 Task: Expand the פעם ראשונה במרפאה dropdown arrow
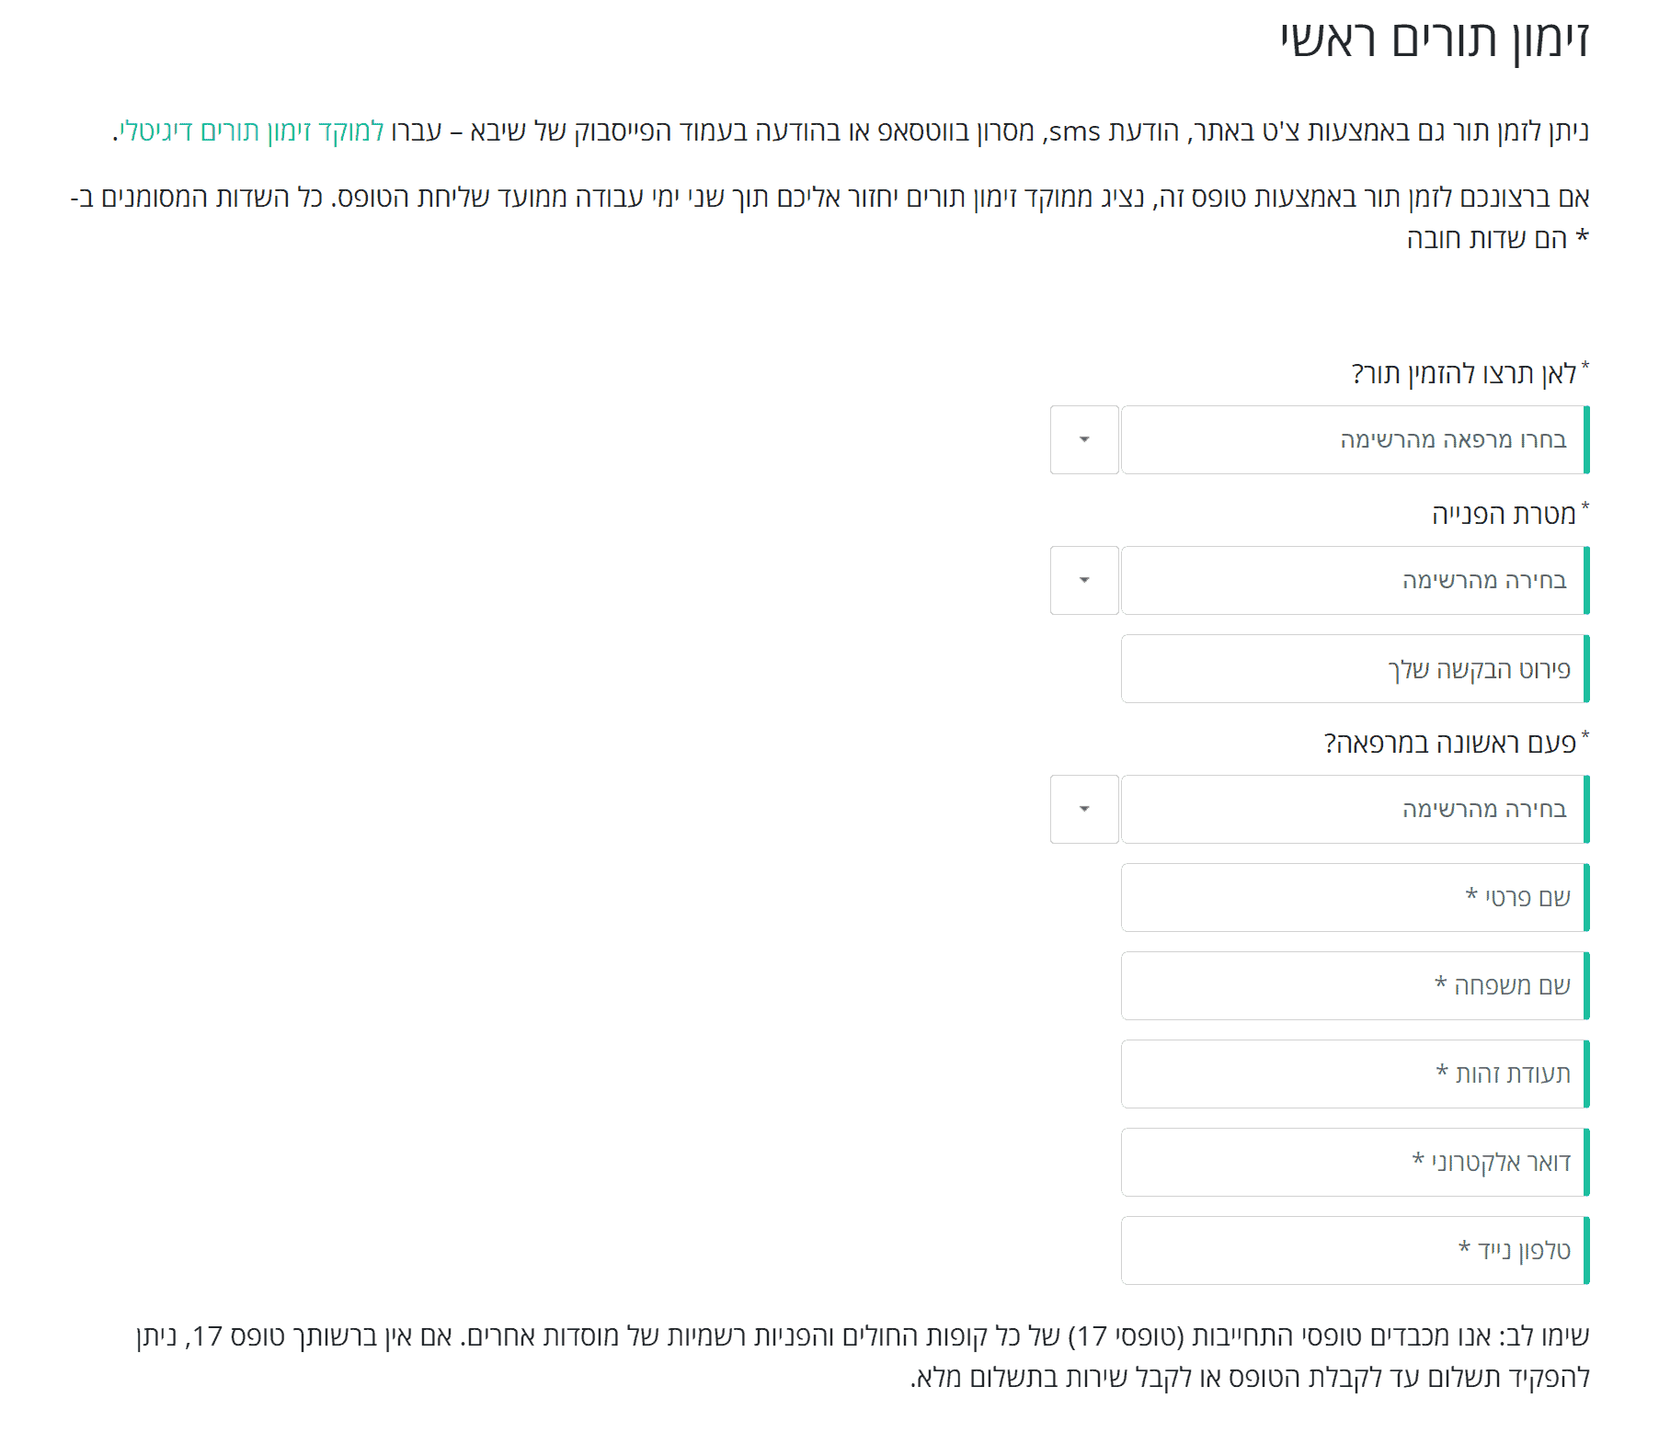pos(1084,809)
